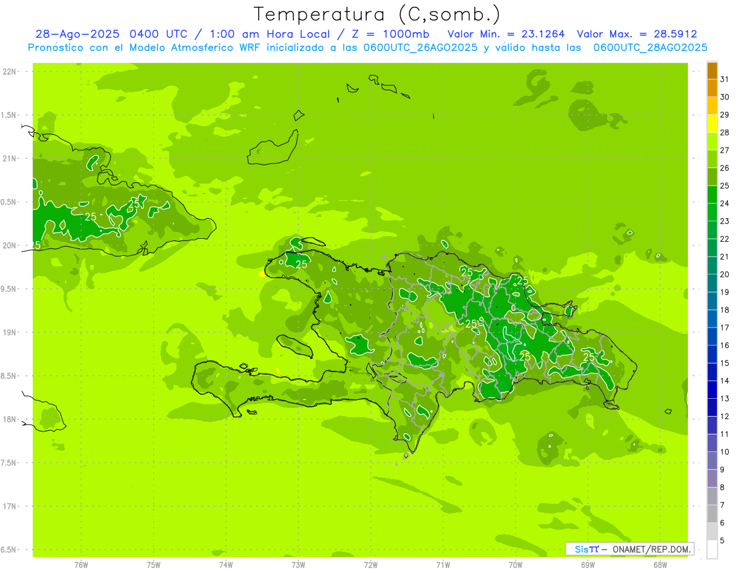Click the 74W longitude label
The width and height of the screenshot is (741, 573).
coord(226,565)
